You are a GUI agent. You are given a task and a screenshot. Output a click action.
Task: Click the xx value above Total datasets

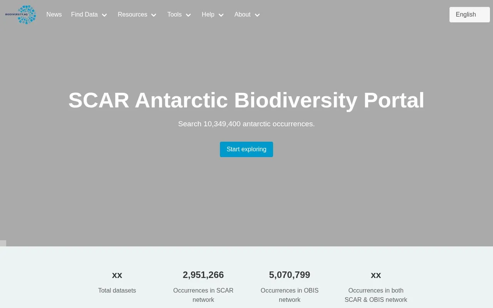pos(117,275)
